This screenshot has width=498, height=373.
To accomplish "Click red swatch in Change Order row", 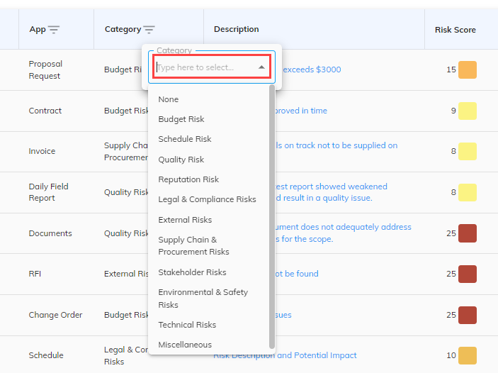I will pyautogui.click(x=468, y=315).
